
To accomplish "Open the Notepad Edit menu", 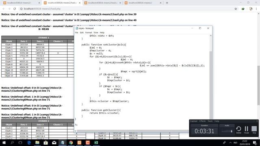I will coord(82,32).
